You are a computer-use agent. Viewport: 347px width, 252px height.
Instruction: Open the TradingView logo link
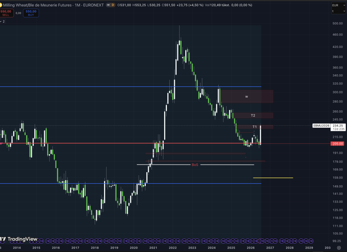click(19, 239)
